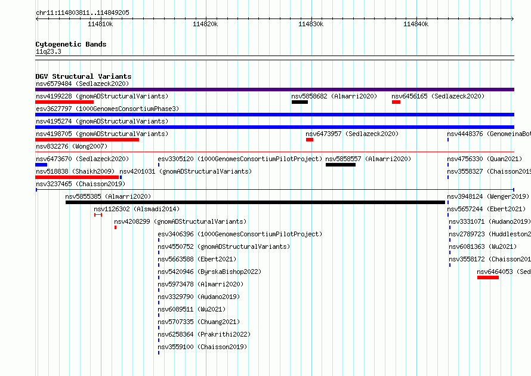The image size is (531, 376).
Task: Open nsv5420946 (ByrskaBishop2022) label
Action: pyautogui.click(x=209, y=272)
